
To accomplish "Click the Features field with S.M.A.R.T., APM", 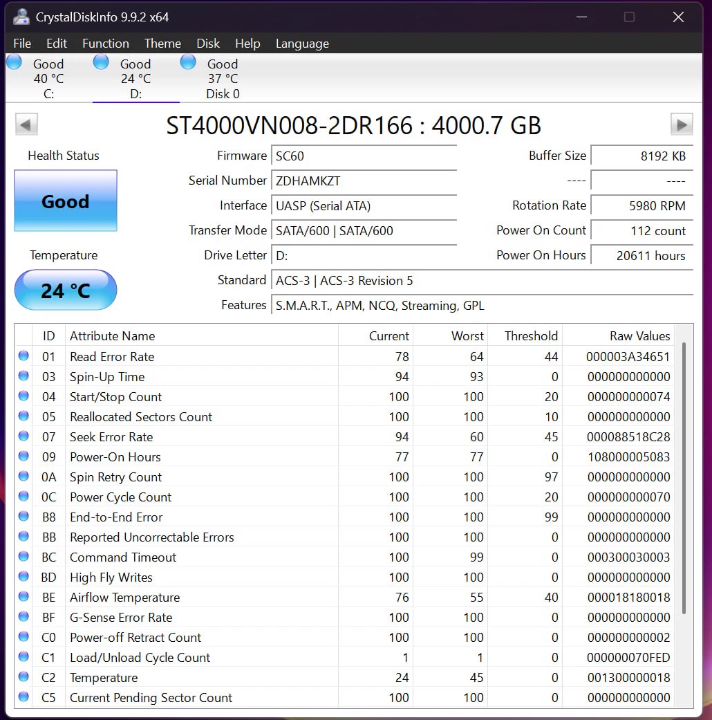I will pyautogui.click(x=482, y=305).
